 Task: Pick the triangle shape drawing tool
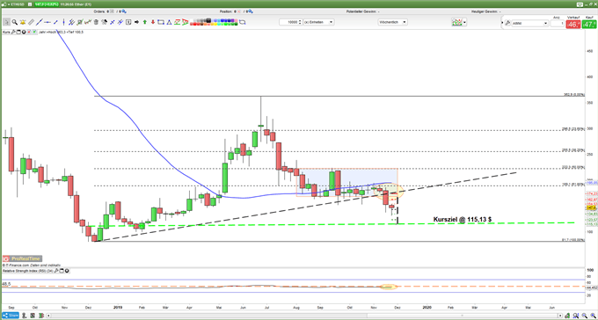tap(169, 22)
